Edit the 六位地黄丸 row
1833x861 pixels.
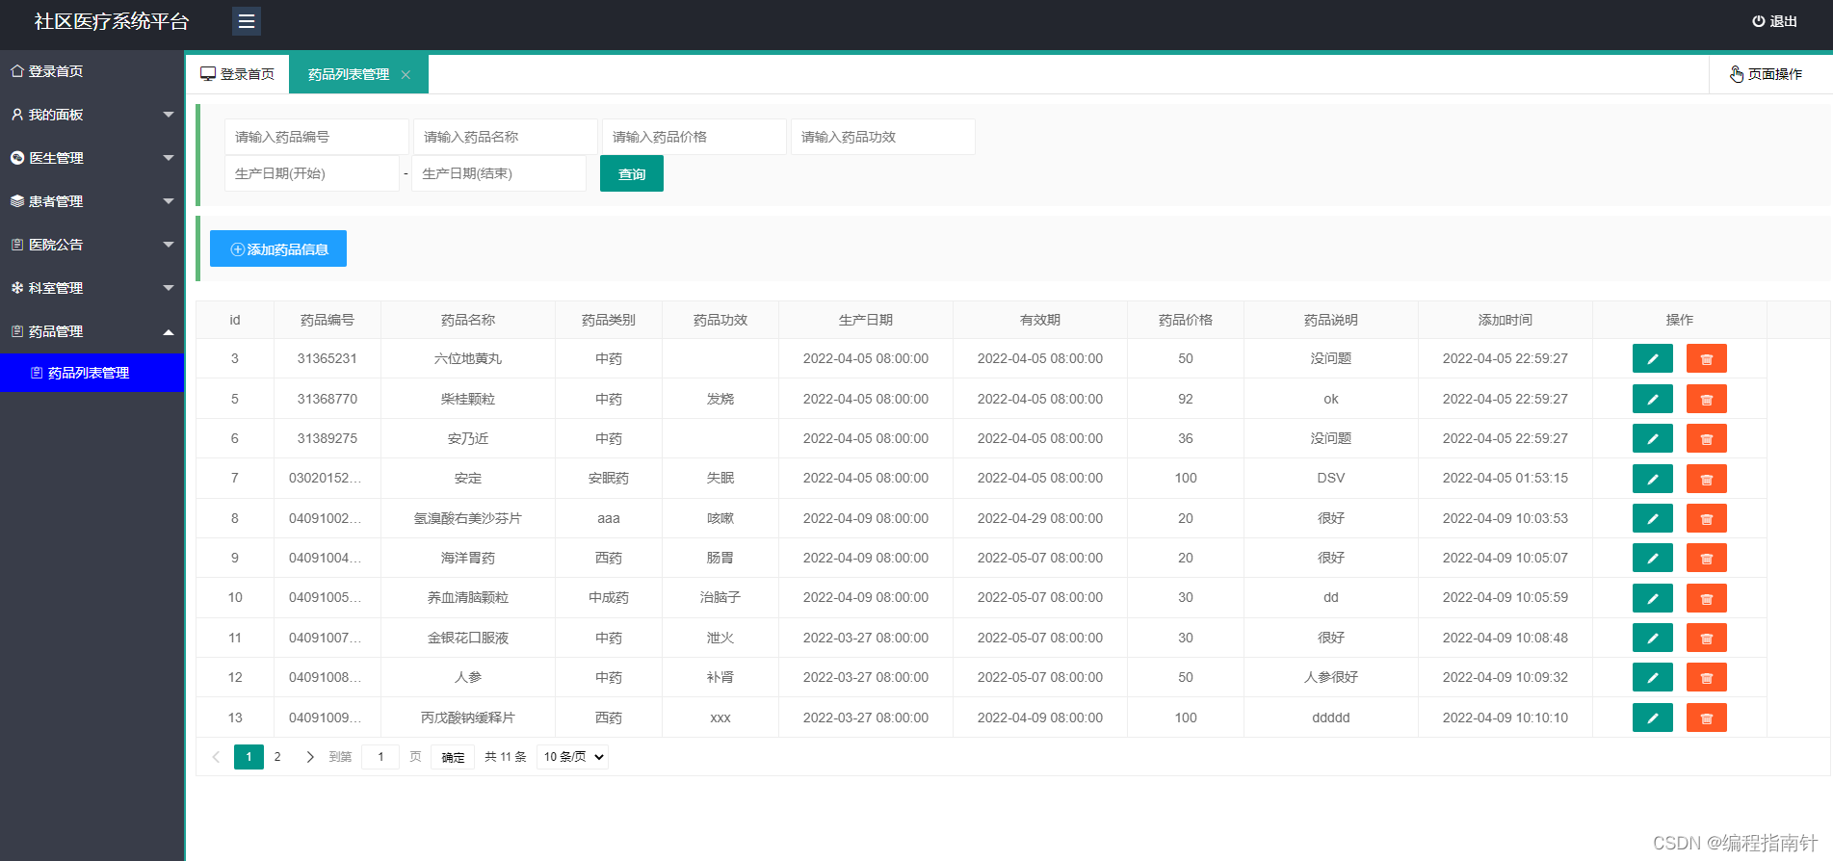1652,358
